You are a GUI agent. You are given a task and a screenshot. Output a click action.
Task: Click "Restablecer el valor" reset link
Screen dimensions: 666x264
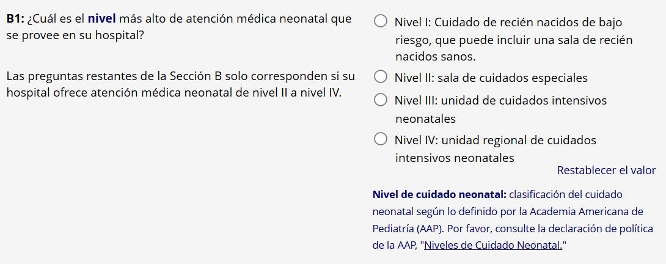(x=606, y=170)
